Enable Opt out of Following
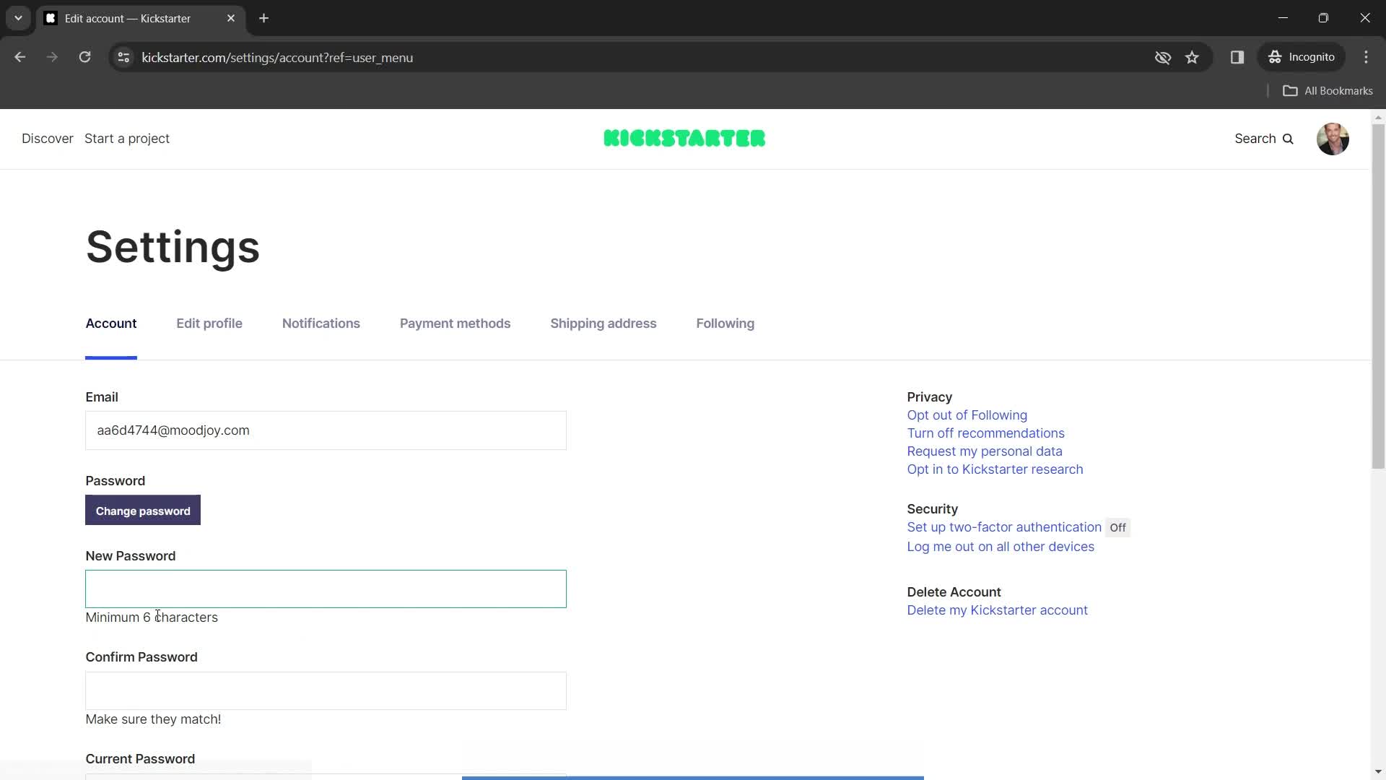This screenshot has width=1386, height=780. (x=966, y=415)
